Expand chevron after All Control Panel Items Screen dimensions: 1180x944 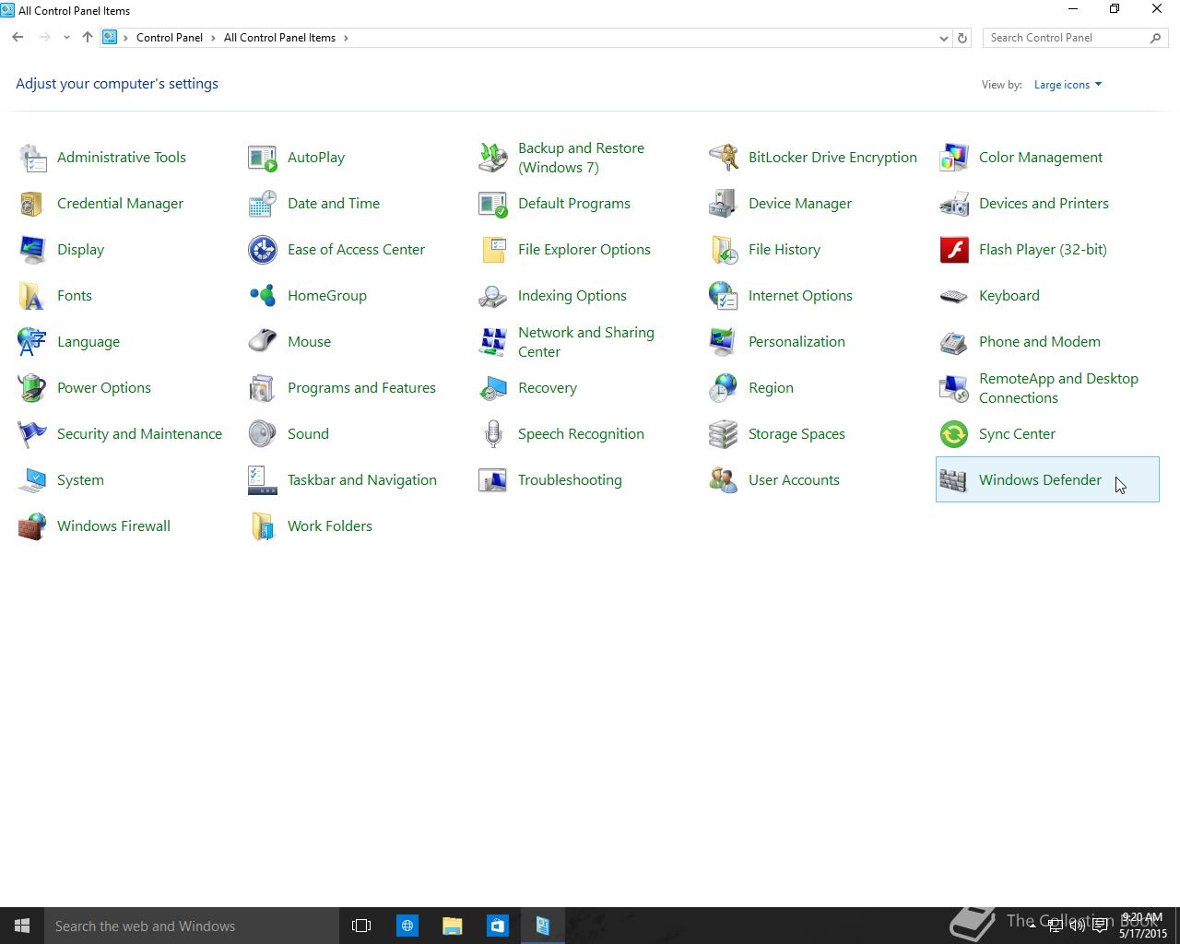346,38
